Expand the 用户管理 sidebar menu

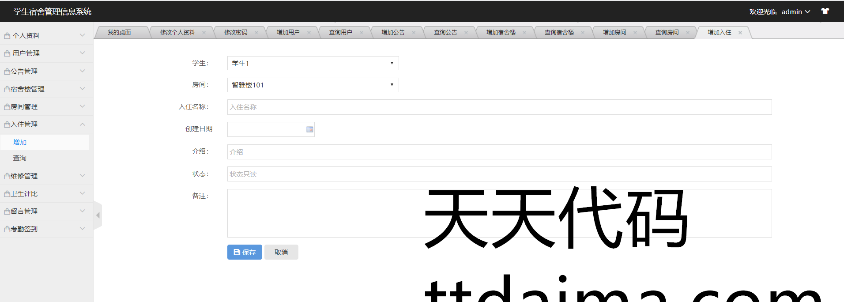coord(44,53)
